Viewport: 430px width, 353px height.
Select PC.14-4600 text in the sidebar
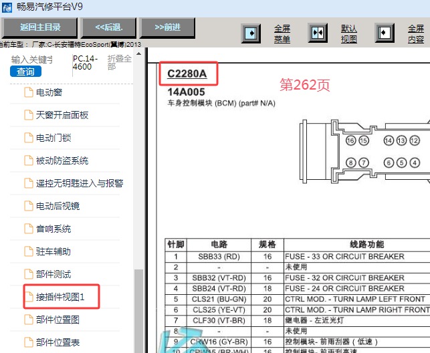(x=86, y=62)
